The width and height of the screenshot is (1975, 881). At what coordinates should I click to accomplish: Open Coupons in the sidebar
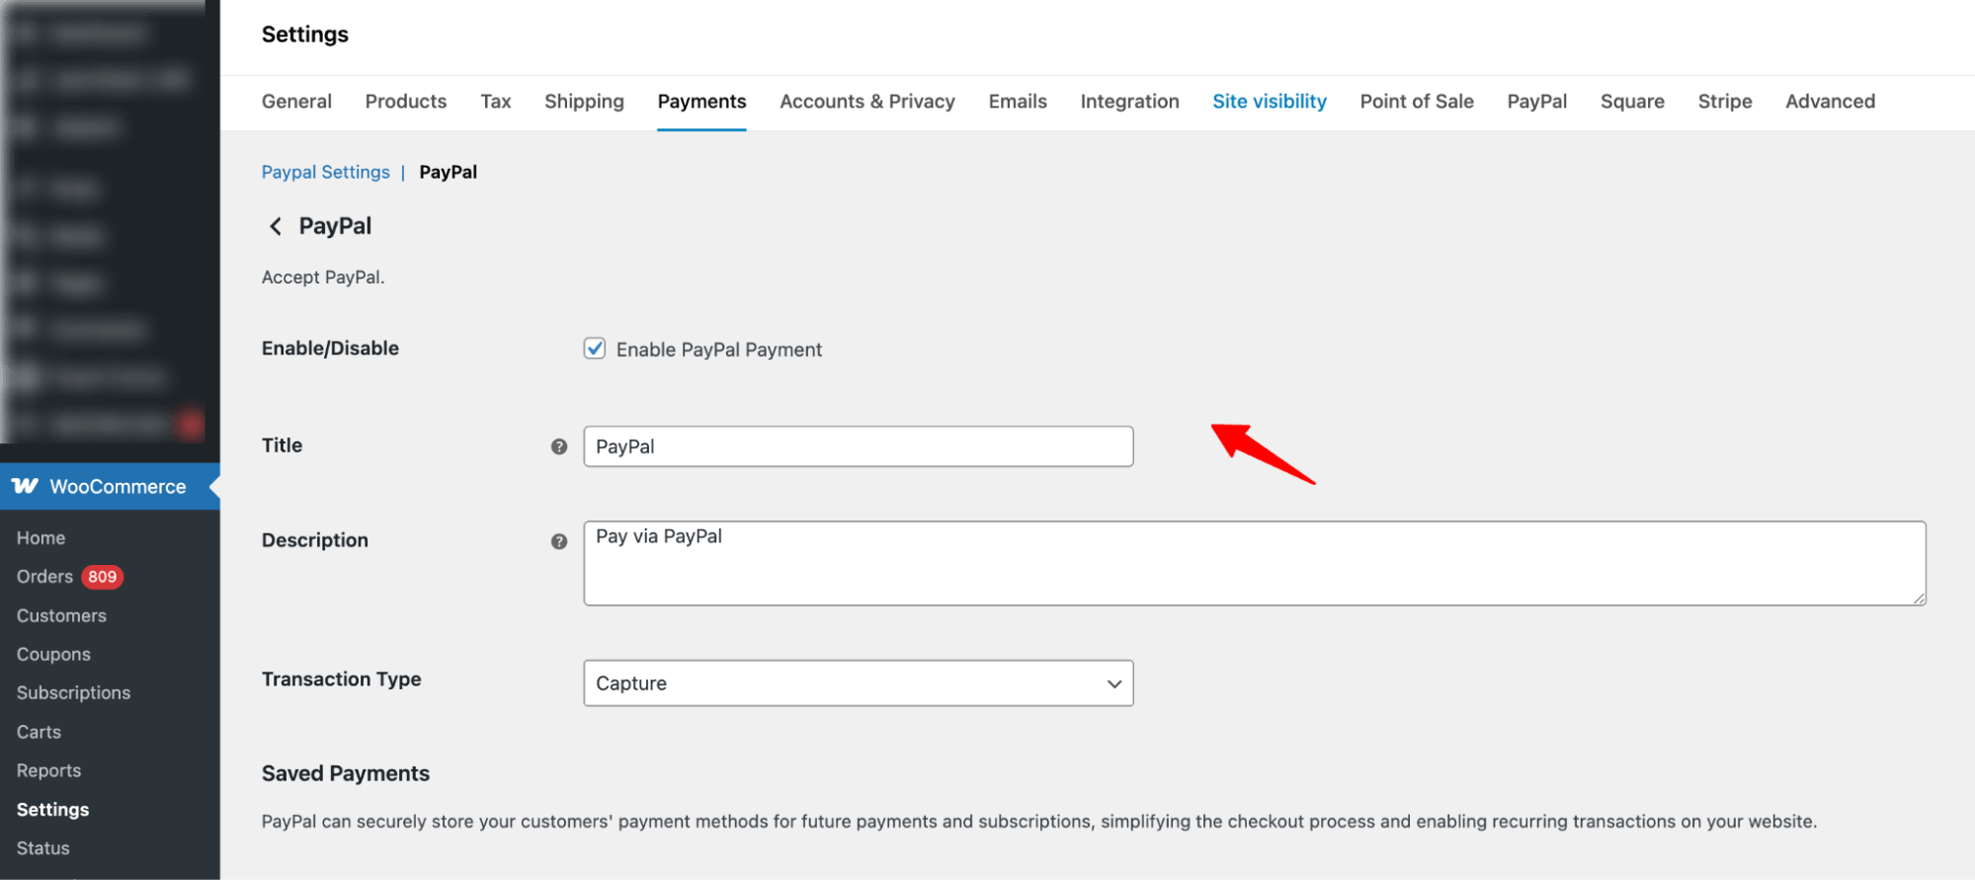click(53, 654)
